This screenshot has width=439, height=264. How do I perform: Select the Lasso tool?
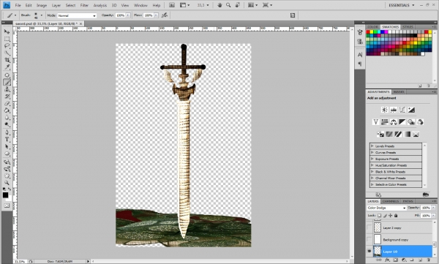pyautogui.click(x=7, y=46)
